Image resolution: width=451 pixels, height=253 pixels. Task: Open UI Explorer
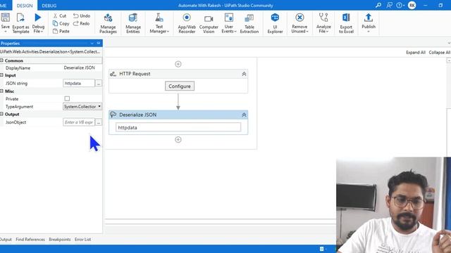275,23
